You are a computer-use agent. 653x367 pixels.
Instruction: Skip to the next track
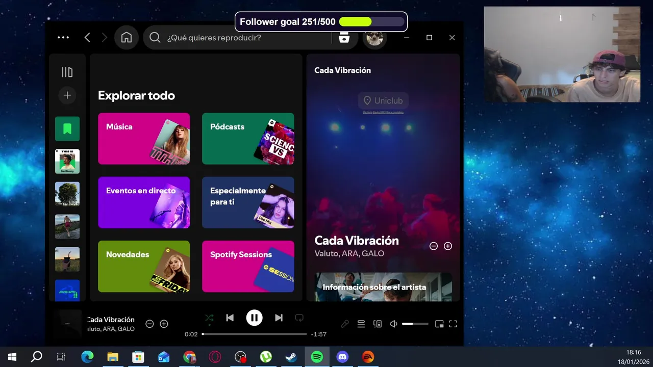[x=279, y=318]
